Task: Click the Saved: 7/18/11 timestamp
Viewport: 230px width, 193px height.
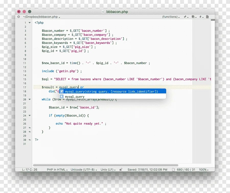Action: (147, 170)
